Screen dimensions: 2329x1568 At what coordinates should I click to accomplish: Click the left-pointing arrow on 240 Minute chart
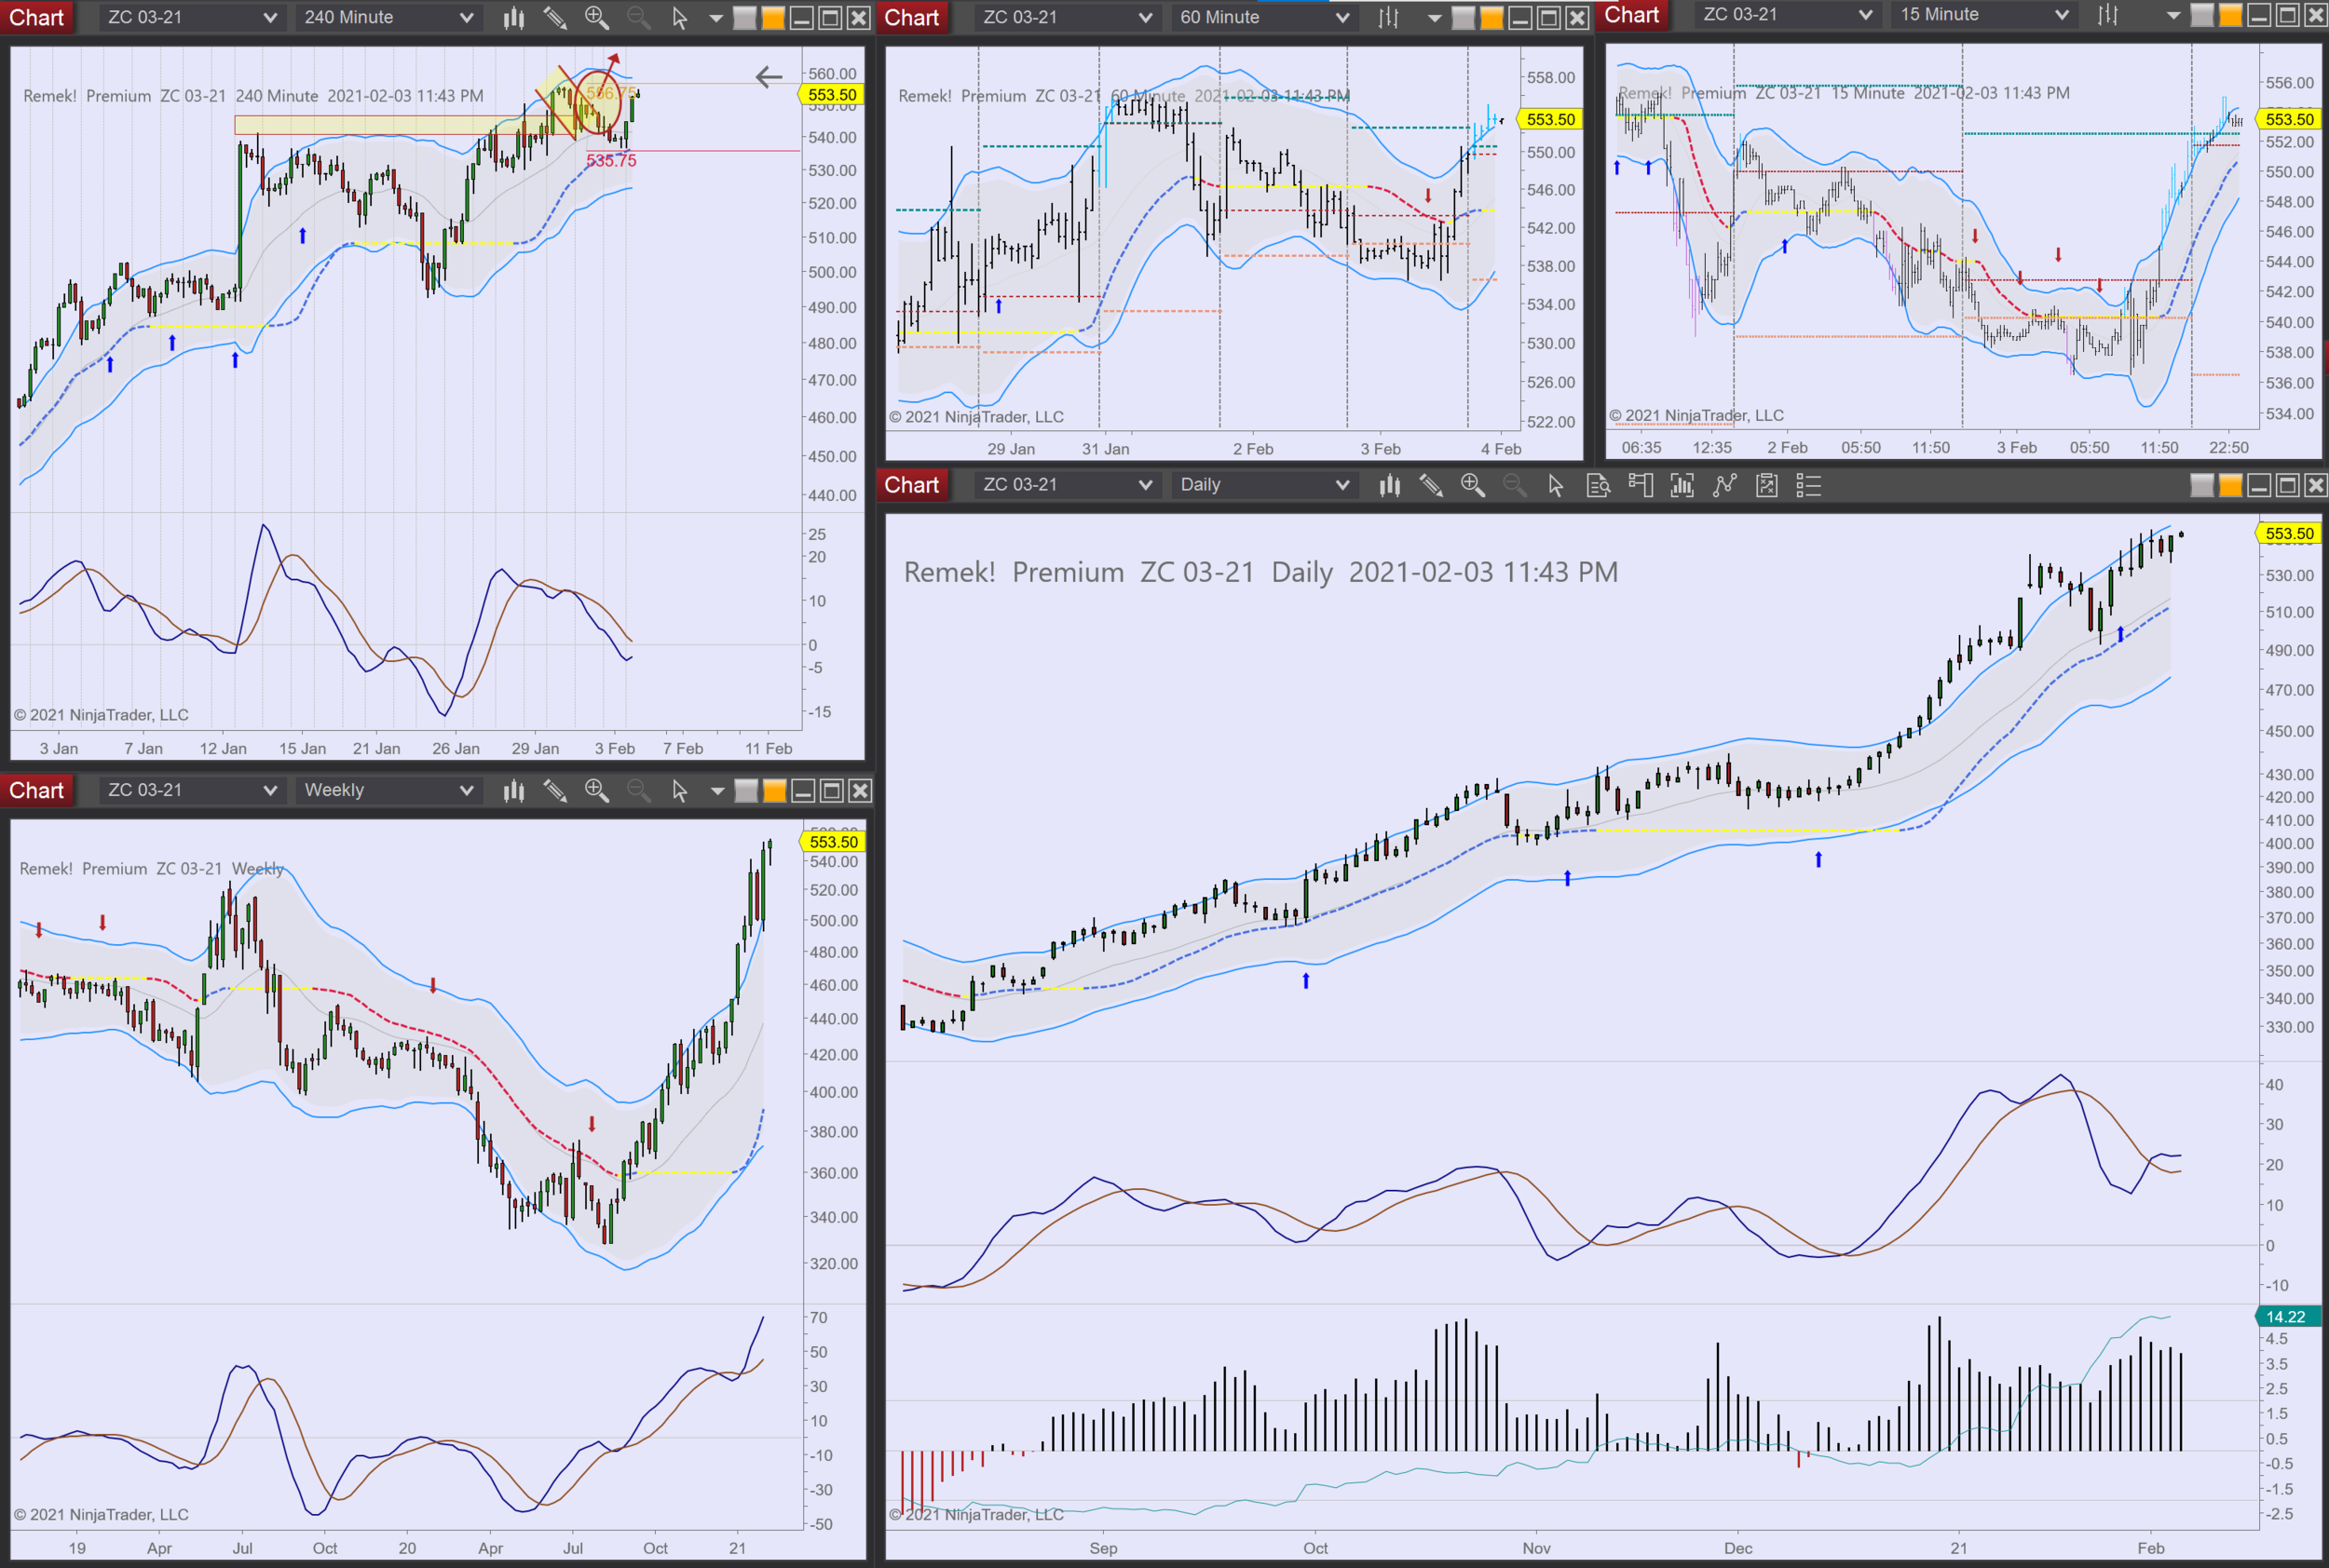769,77
